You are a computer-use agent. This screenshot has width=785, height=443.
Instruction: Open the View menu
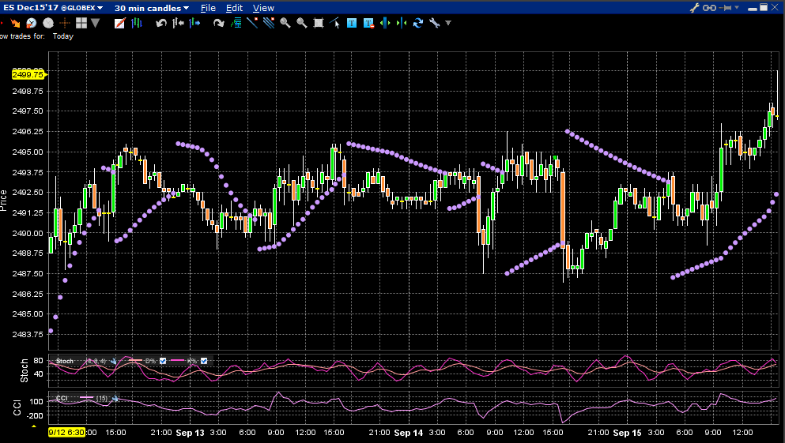[x=263, y=8]
